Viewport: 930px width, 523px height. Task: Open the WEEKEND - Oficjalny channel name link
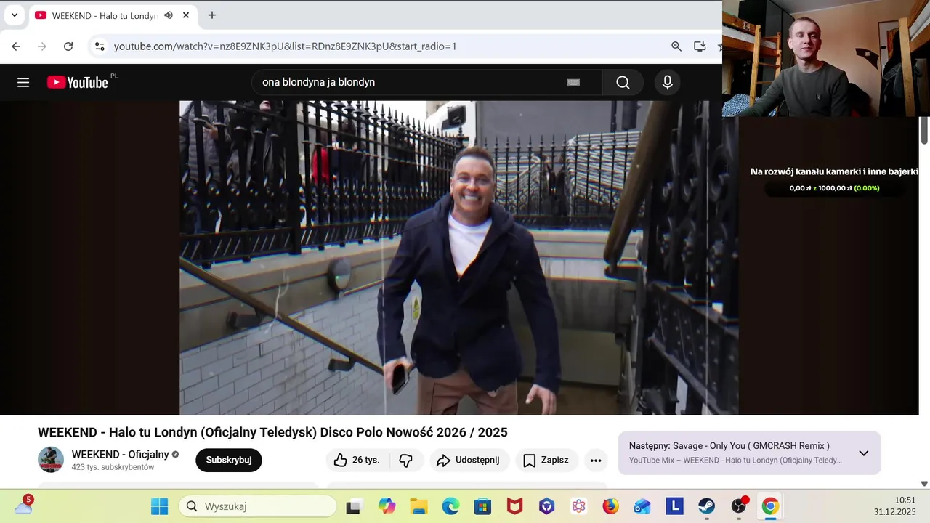click(x=120, y=455)
